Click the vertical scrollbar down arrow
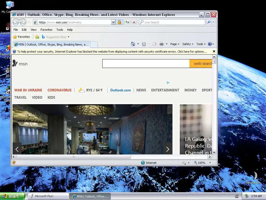The height and width of the screenshot is (200, 266). [214, 152]
